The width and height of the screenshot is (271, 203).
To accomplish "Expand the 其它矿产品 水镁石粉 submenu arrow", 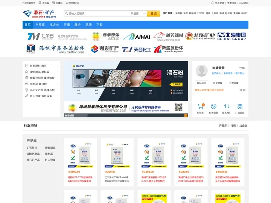I will [x=58, y=90].
